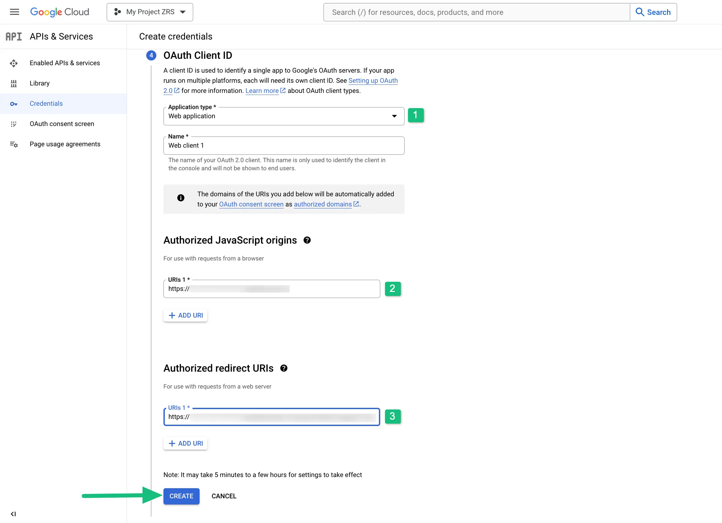Open the My Project ZRS project selector

click(x=150, y=12)
